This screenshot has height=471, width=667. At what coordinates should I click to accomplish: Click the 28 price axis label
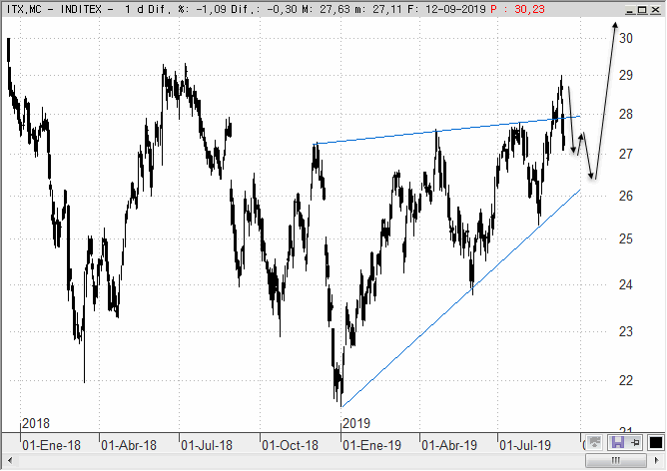(626, 115)
